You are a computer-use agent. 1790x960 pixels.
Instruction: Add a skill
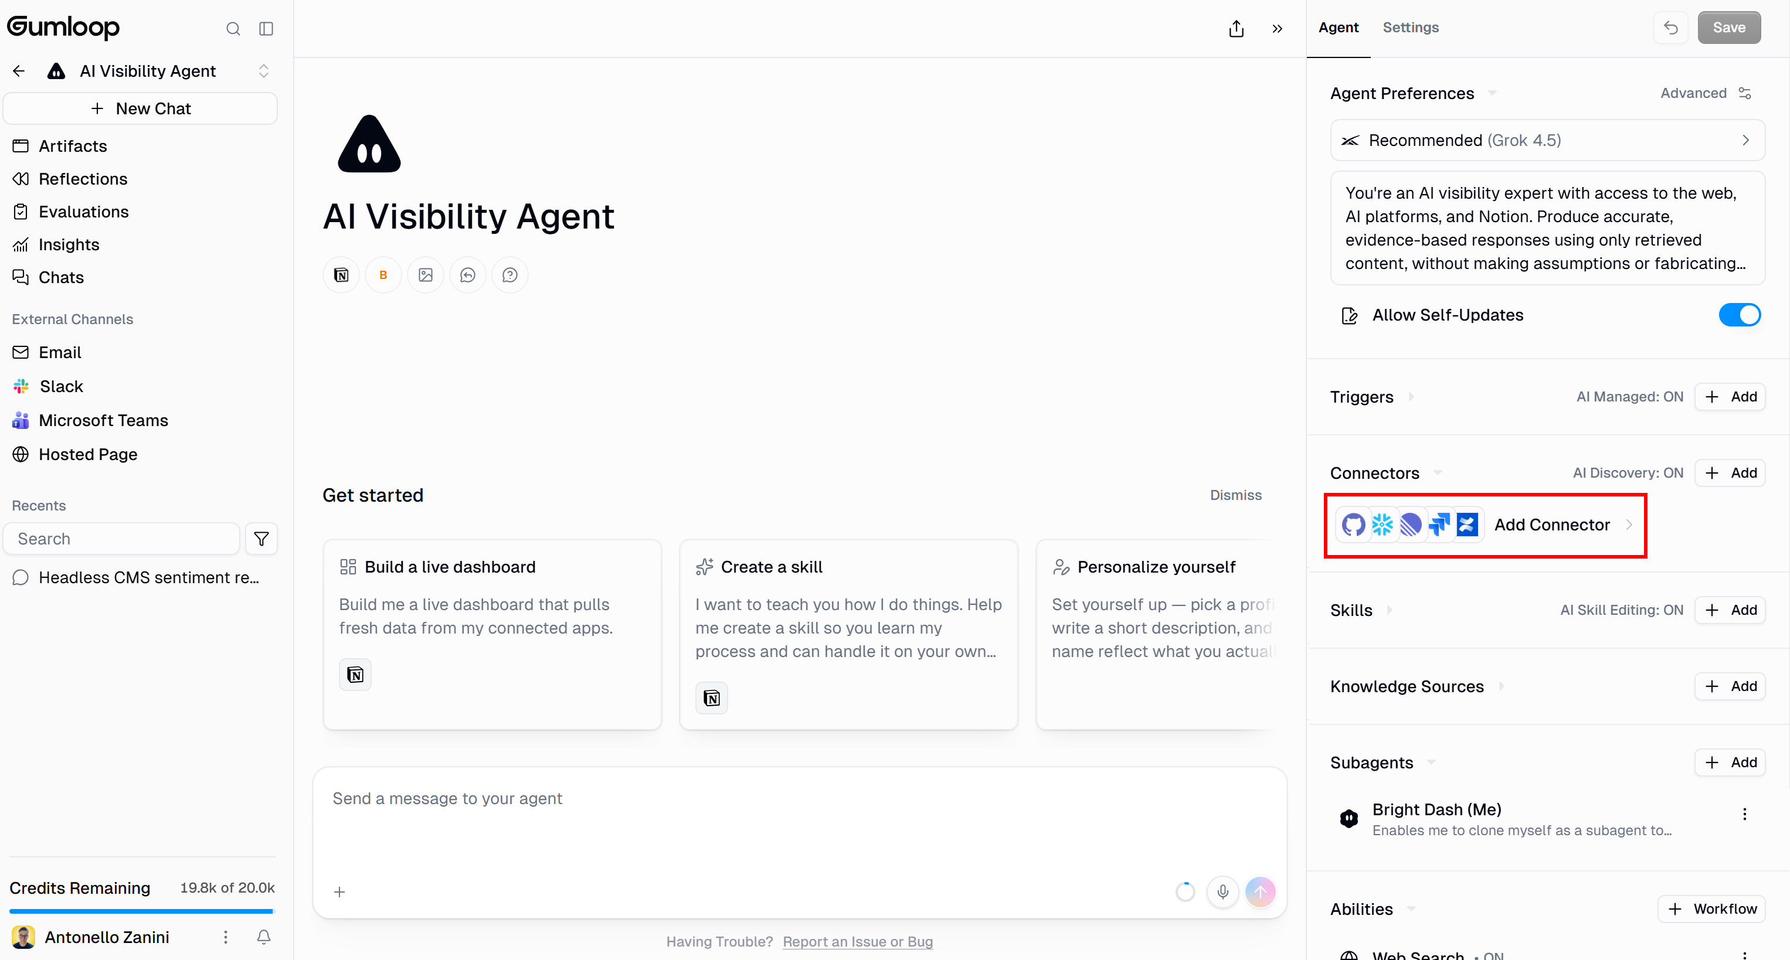(1730, 610)
